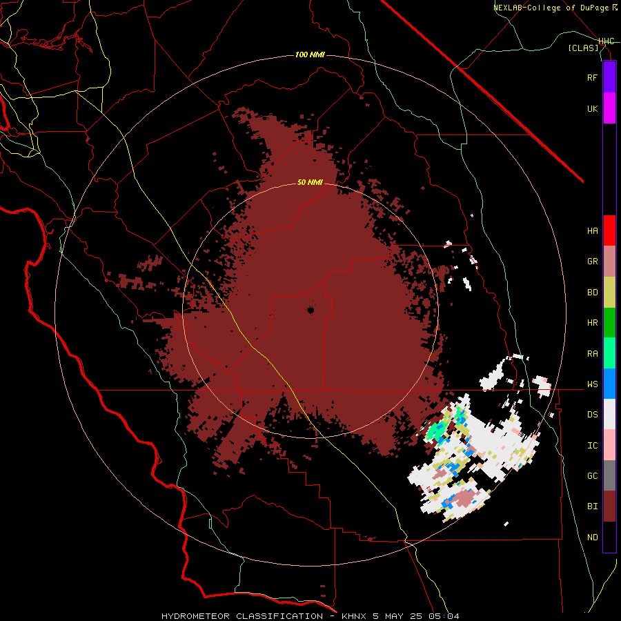Viewport: 621px width, 621px height.
Task: Click the 05:04 timestamp
Action: tap(444, 616)
